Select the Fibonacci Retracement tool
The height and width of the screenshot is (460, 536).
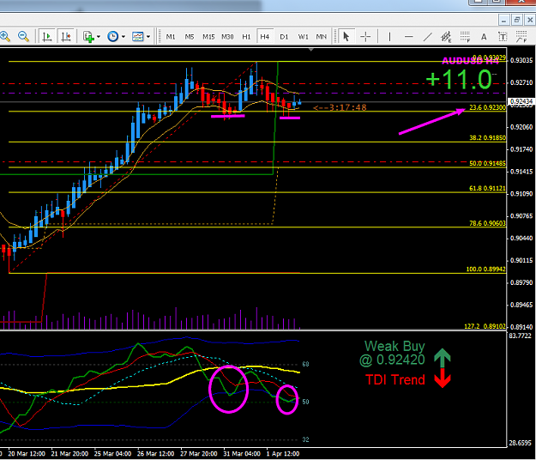point(465,37)
